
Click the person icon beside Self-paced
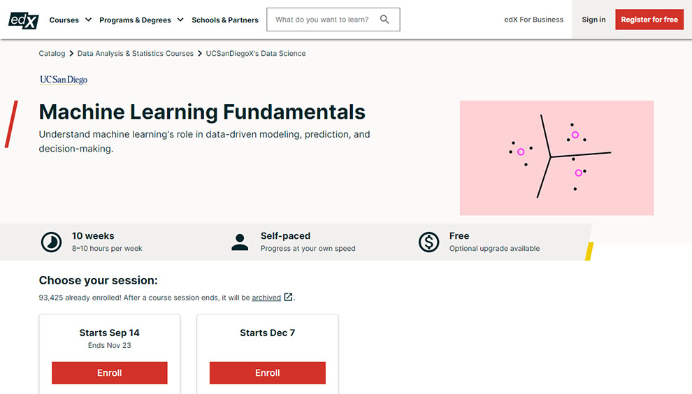(x=240, y=242)
